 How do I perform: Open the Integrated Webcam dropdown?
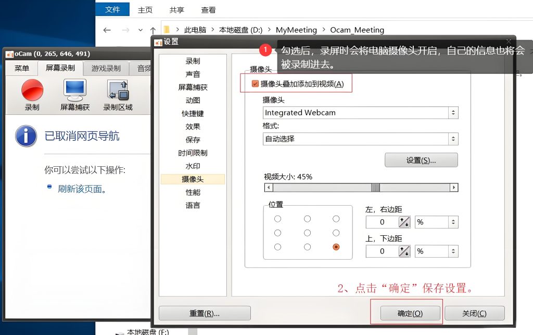pos(360,113)
